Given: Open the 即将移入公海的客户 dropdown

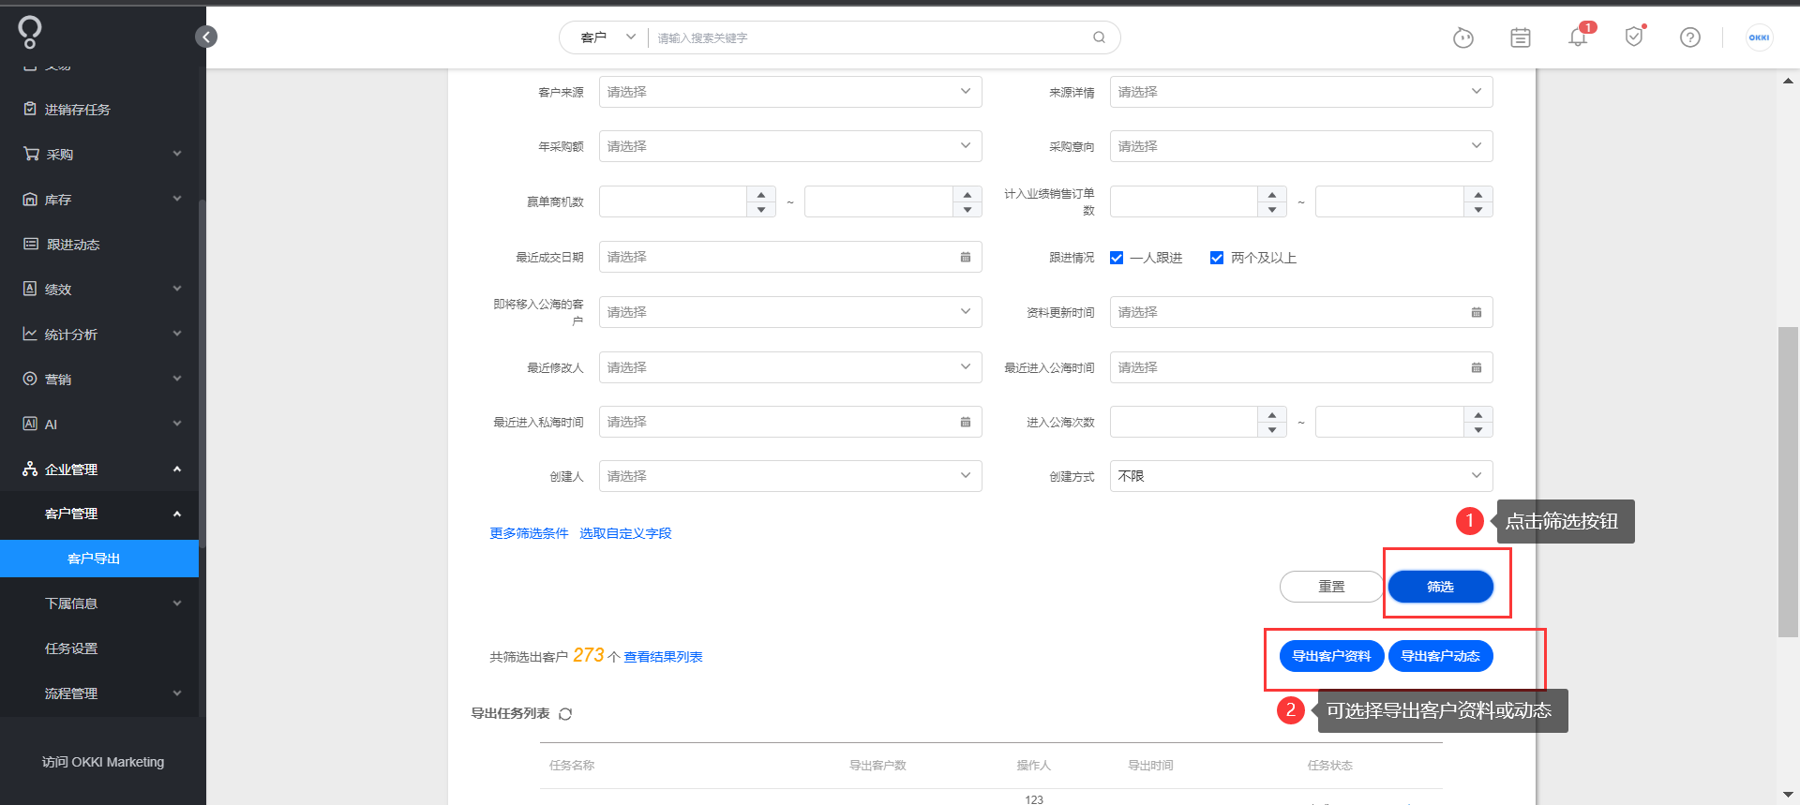Looking at the screenshot, I should [790, 312].
